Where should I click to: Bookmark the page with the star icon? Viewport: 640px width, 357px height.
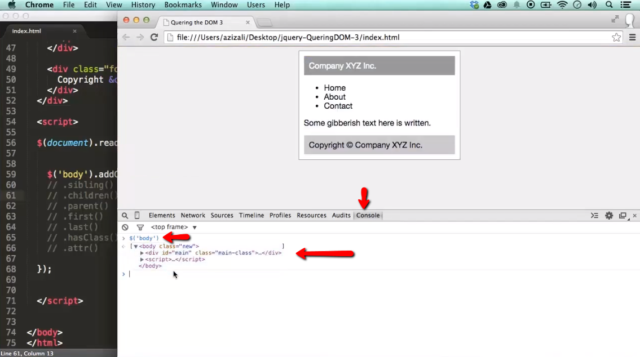[x=616, y=38]
